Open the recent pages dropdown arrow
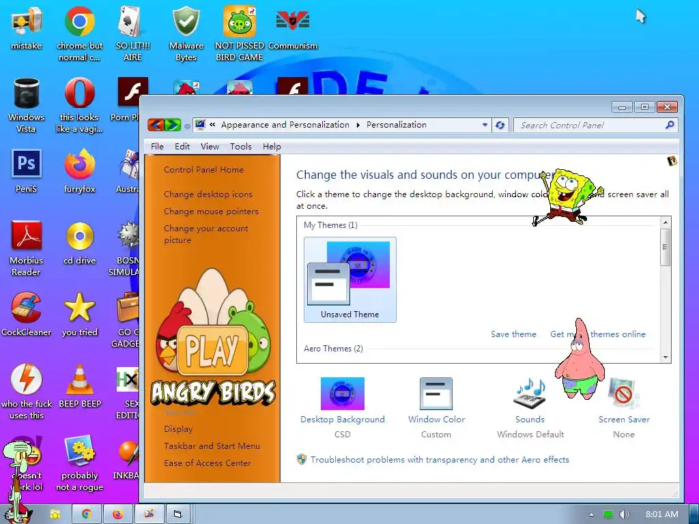Image resolution: width=699 pixels, height=524 pixels. (187, 126)
